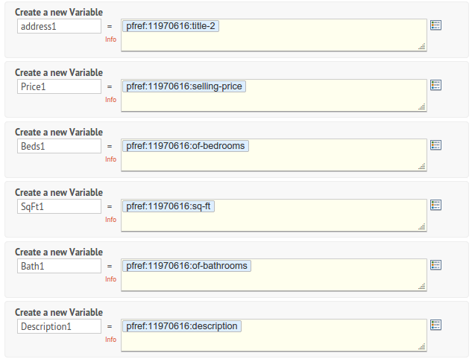The height and width of the screenshot is (359, 472).
Task: Click the SqFt1 variable name field
Action: pos(59,206)
